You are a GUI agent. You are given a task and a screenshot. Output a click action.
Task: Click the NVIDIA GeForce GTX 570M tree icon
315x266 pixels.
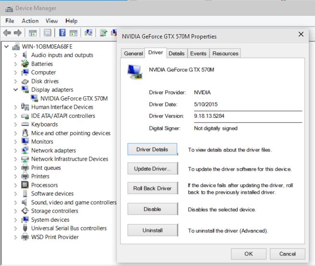coord(35,98)
